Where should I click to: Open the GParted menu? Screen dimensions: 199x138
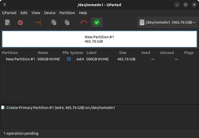coord(9,13)
